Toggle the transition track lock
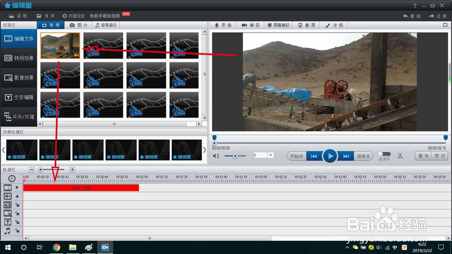 (x=17, y=205)
